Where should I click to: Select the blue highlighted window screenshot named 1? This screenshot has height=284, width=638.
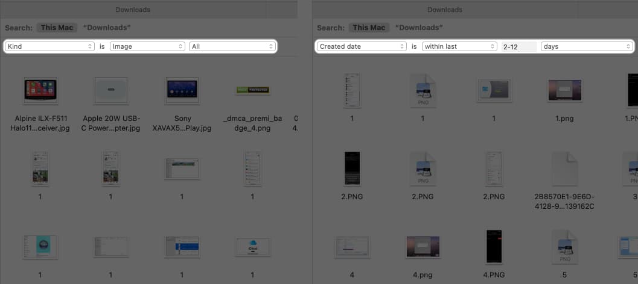pos(182,246)
